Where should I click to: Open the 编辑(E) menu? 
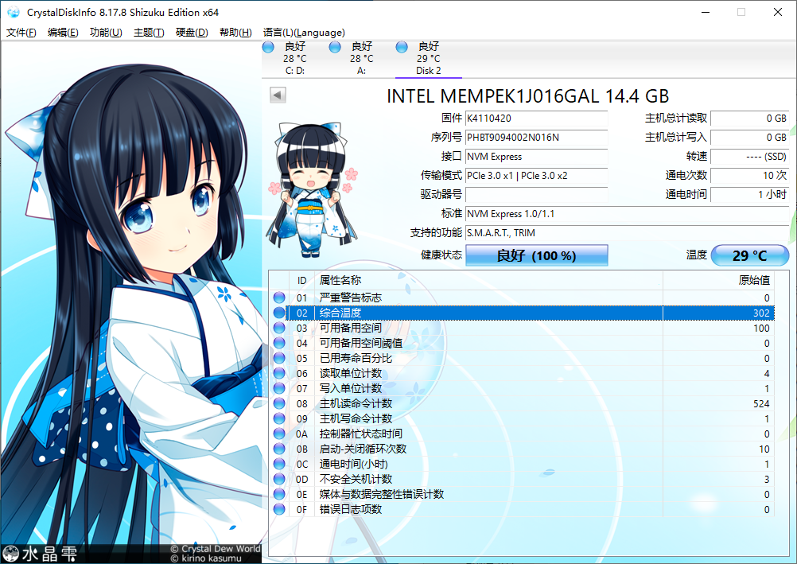click(x=63, y=33)
